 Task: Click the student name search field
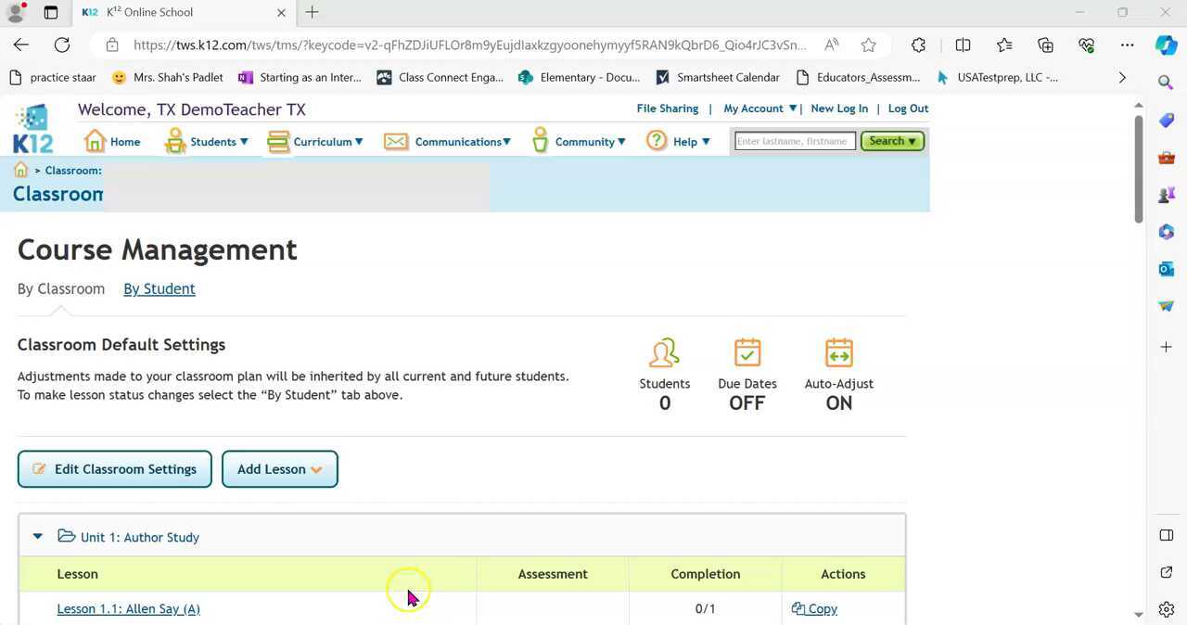tap(794, 141)
